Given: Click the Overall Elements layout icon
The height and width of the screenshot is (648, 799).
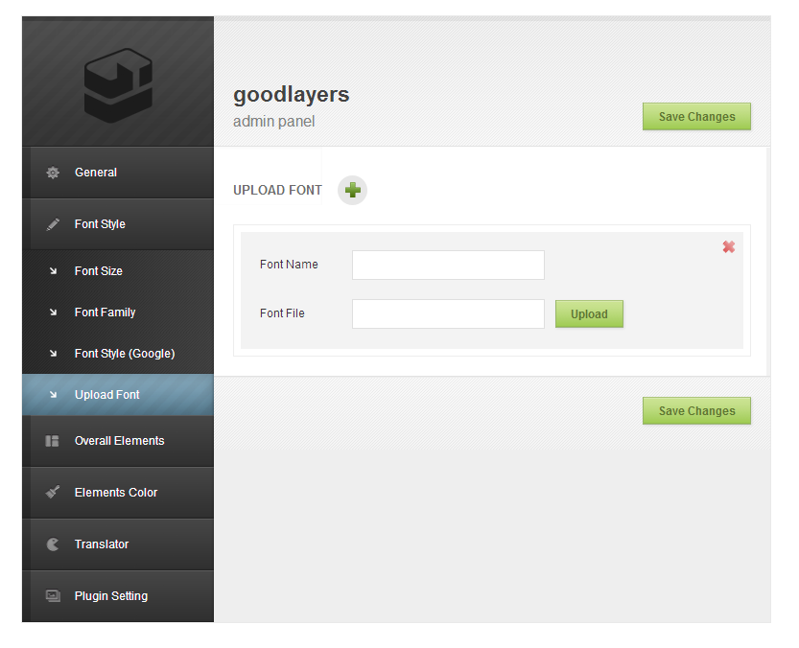Looking at the screenshot, I should point(53,441).
